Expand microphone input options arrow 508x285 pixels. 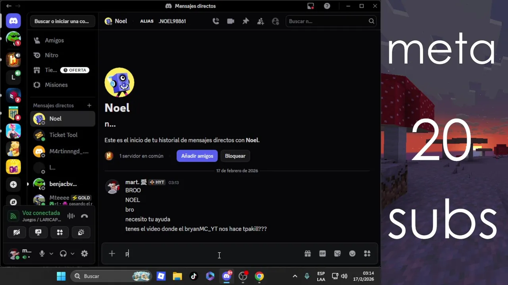tap(51, 254)
